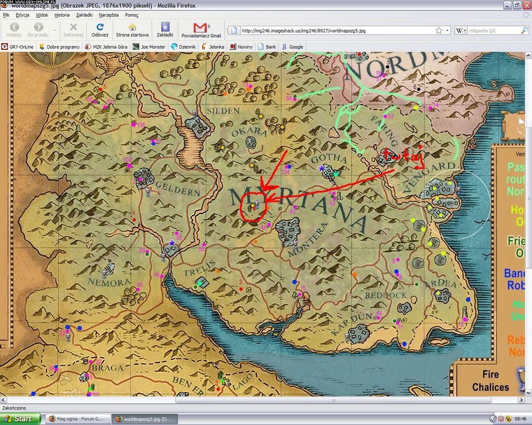
Task: Open GRY-OnLine bookmark in toolbar
Action: 18,47
